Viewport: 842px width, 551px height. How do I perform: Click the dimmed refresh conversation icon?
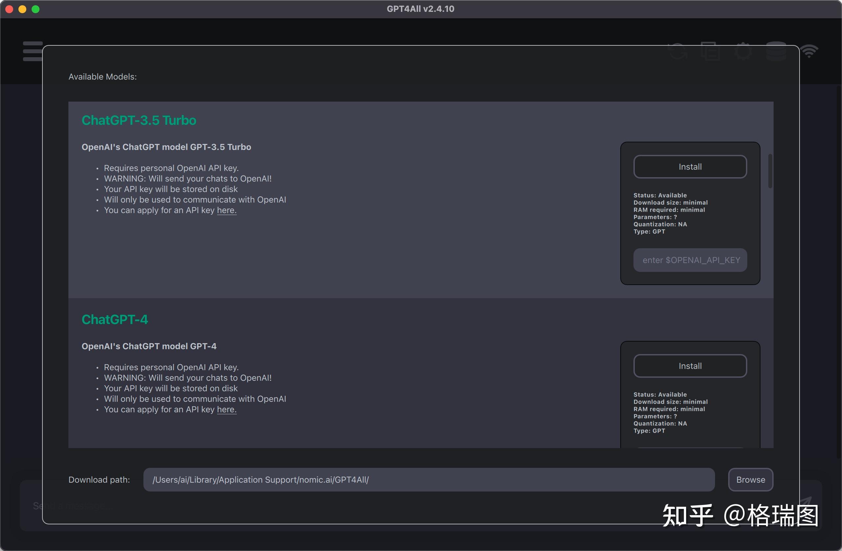[678, 51]
